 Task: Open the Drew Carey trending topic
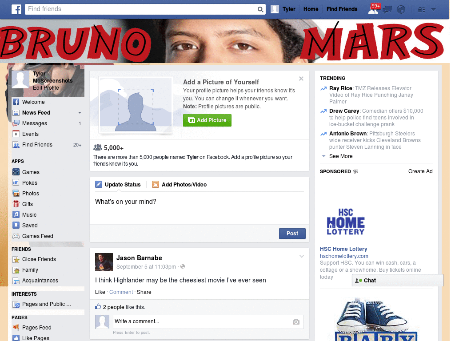click(x=344, y=111)
